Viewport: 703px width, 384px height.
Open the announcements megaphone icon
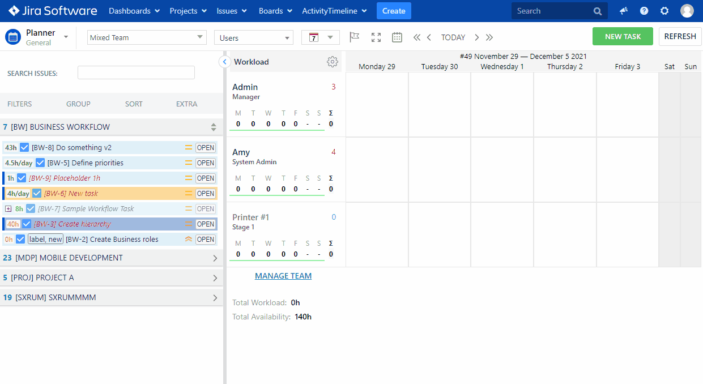click(623, 10)
